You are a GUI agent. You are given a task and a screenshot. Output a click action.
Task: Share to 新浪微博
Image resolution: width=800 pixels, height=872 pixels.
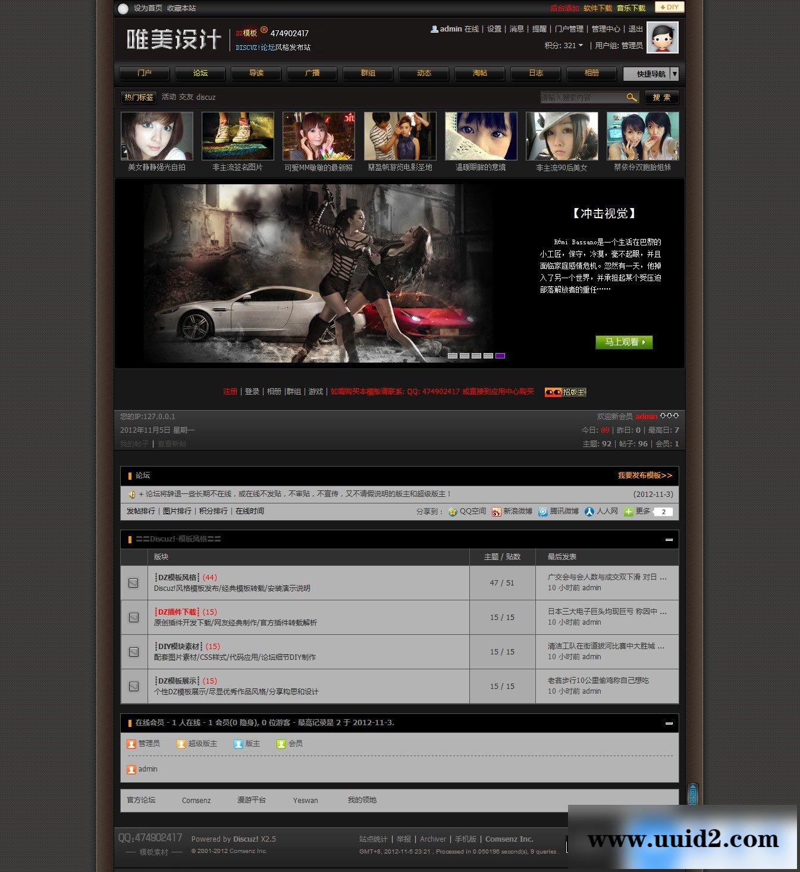(497, 512)
